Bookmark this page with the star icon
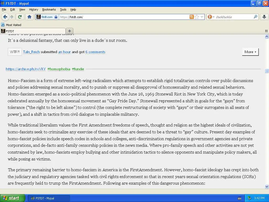The image size is (269, 202). tap(197, 17)
